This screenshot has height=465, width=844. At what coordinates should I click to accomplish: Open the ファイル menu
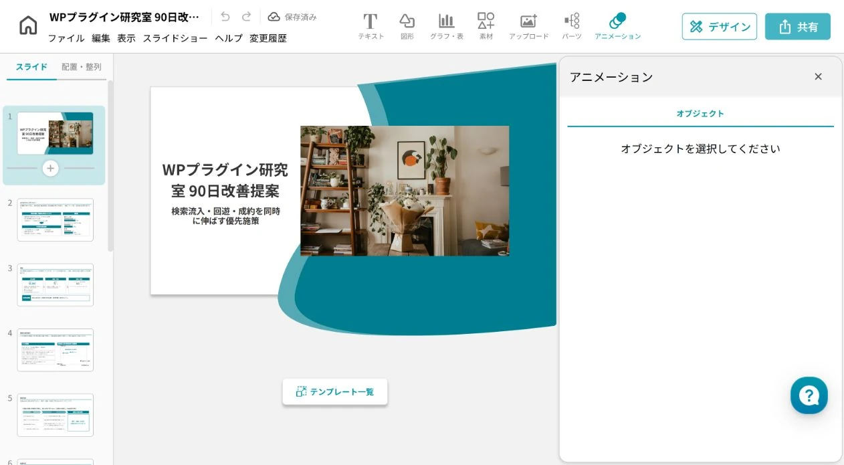[x=66, y=38]
